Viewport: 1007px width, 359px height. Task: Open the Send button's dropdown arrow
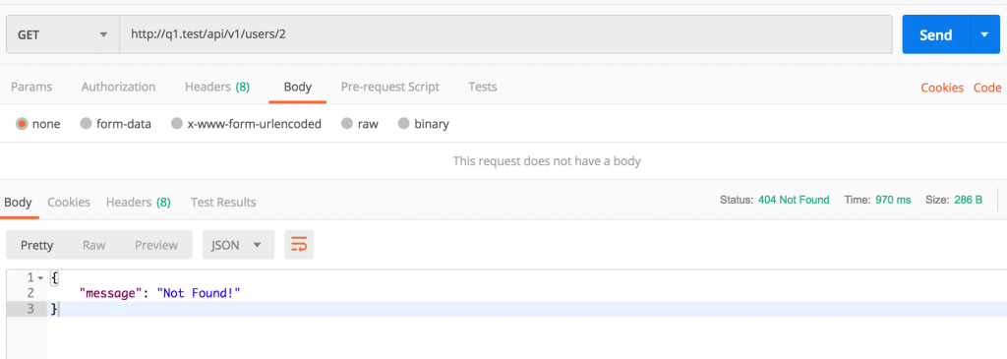click(984, 34)
